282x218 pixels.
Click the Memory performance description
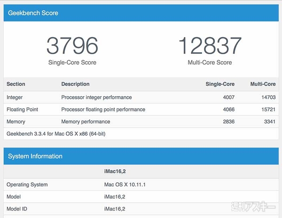coord(86,121)
